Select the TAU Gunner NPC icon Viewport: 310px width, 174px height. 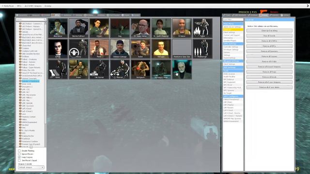pos(99,70)
